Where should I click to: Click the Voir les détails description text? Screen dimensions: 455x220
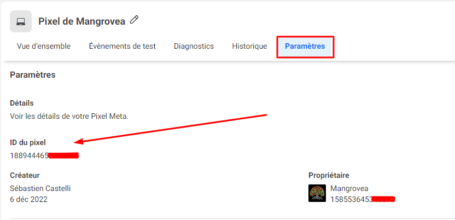pyautogui.click(x=69, y=117)
